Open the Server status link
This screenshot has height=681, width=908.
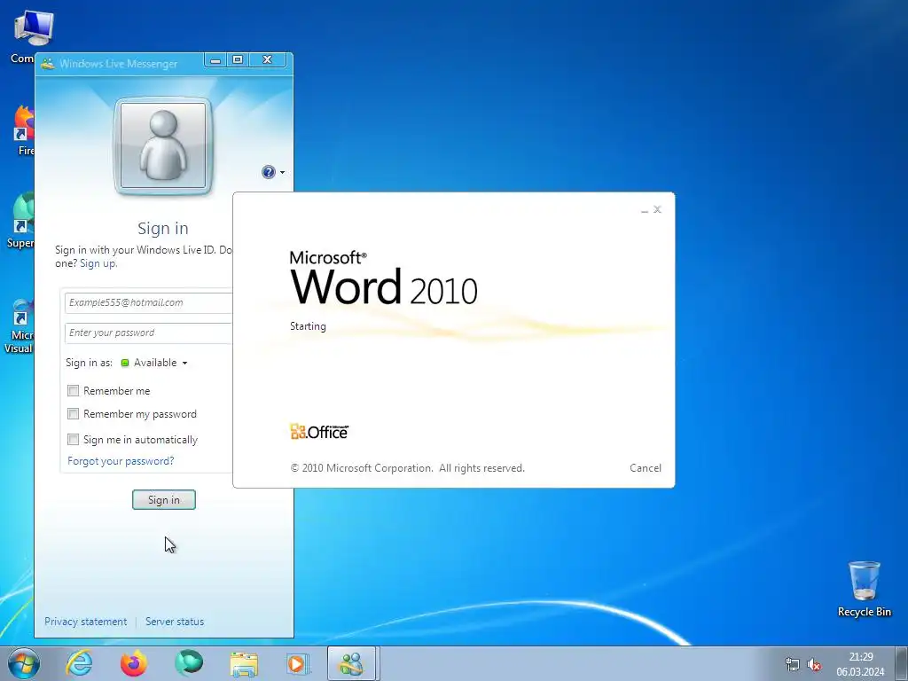[175, 622]
